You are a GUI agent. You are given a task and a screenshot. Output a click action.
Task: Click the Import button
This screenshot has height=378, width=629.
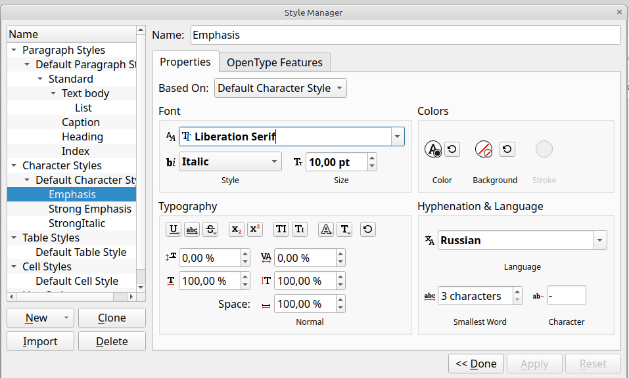[40, 341]
